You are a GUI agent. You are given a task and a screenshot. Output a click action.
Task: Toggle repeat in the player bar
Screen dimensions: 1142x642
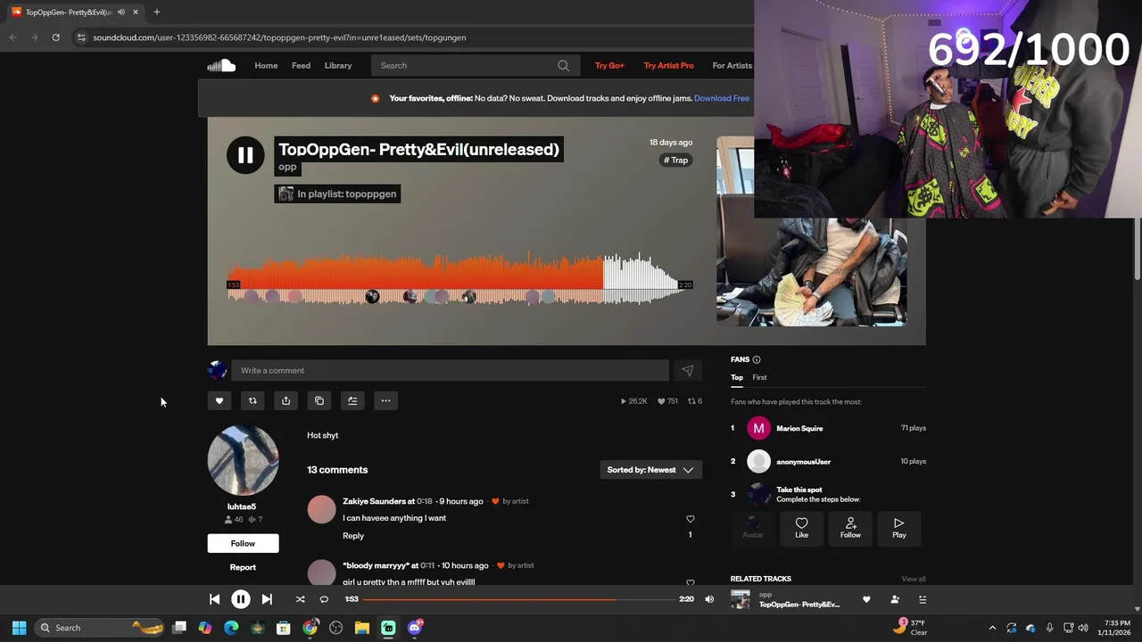(324, 599)
